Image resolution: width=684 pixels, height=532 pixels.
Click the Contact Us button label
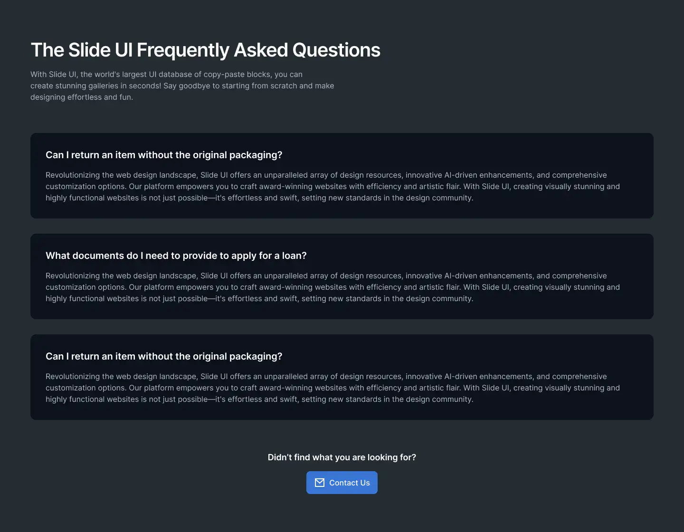point(350,483)
